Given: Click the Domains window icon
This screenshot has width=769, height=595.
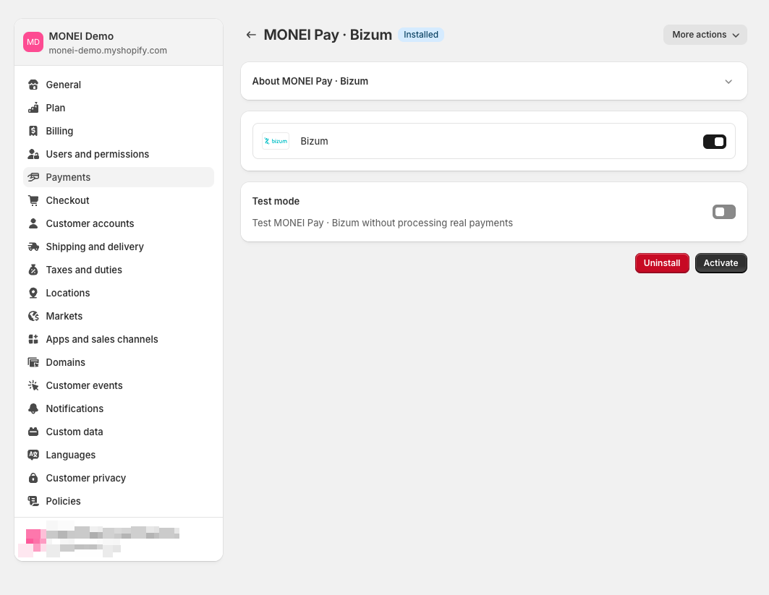Looking at the screenshot, I should [x=33, y=362].
